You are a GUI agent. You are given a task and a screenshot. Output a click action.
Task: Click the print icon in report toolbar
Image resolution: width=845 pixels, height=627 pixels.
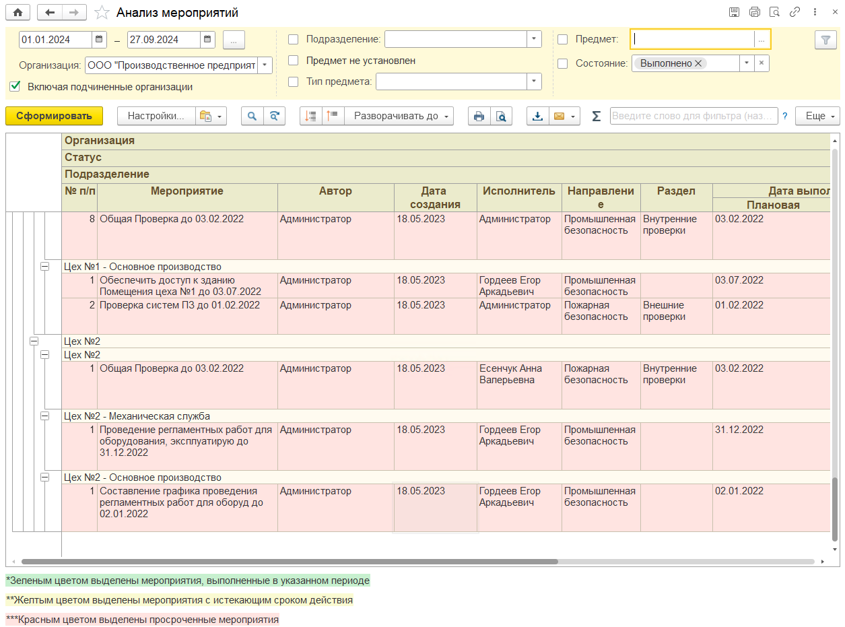pos(479,116)
